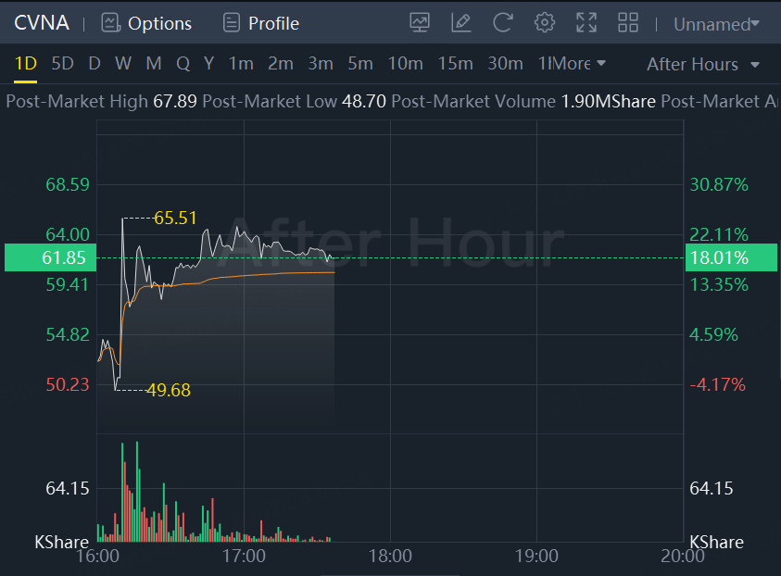Click the chart monitor icon

coord(420,23)
